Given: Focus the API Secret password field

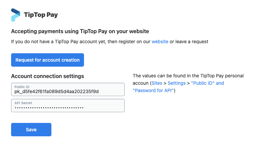Looking at the screenshot, I should pos(68,105).
